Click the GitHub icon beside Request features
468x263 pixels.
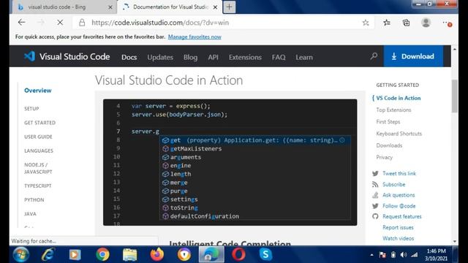(x=375, y=216)
